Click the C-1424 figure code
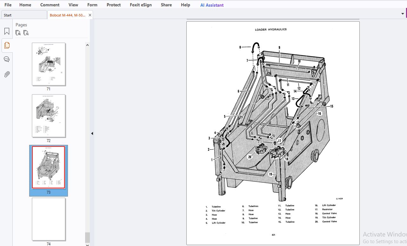The width and height of the screenshot is (407, 246). tap(339, 199)
